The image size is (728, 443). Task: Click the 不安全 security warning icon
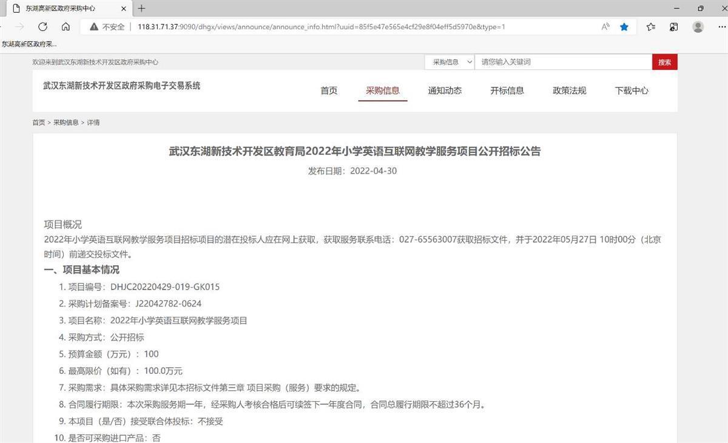[94, 27]
